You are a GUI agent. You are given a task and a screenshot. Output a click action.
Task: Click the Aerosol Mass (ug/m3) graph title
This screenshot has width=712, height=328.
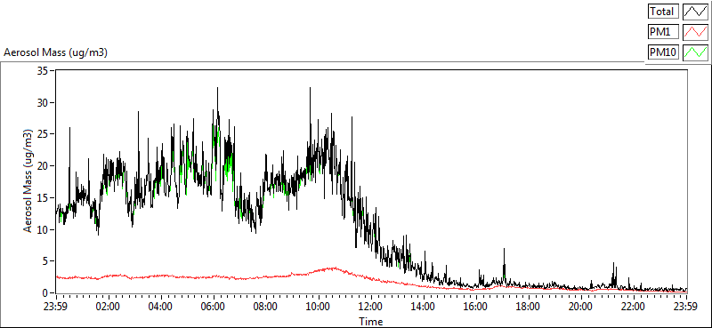55,52
